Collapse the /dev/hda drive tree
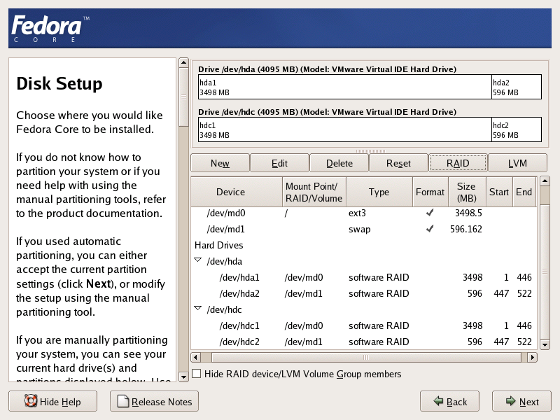560x420 pixels. pos(198,260)
